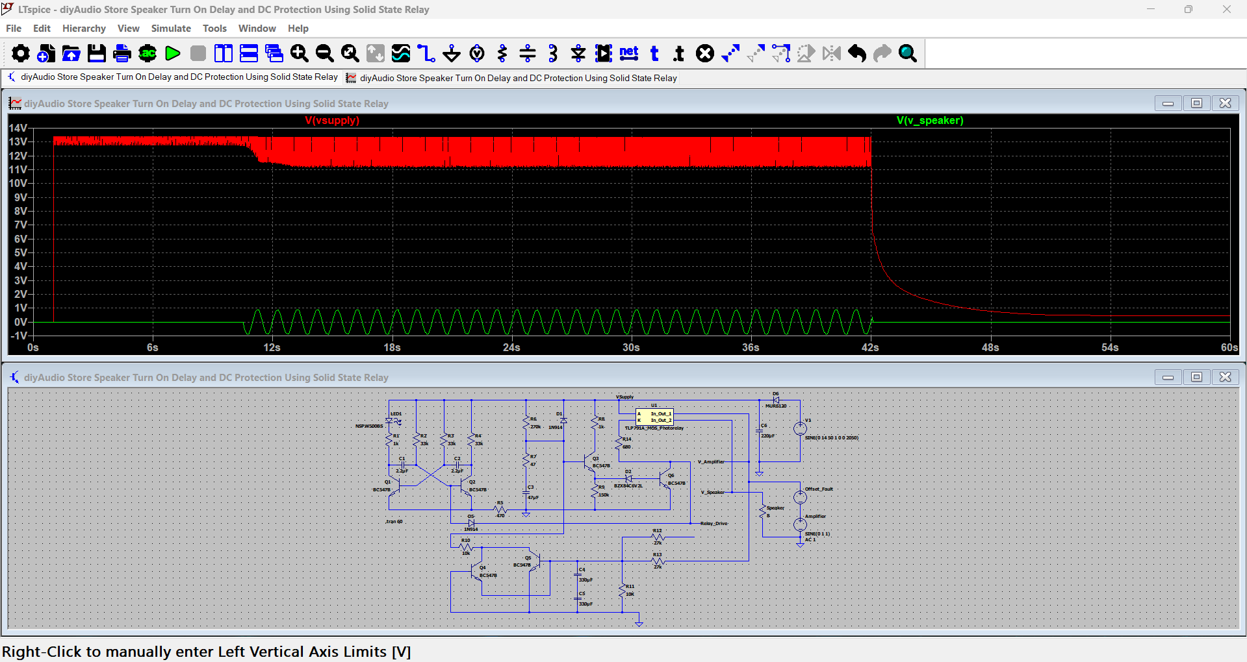
Task: Maximize the waveform plot subwindow
Action: (x=1196, y=103)
